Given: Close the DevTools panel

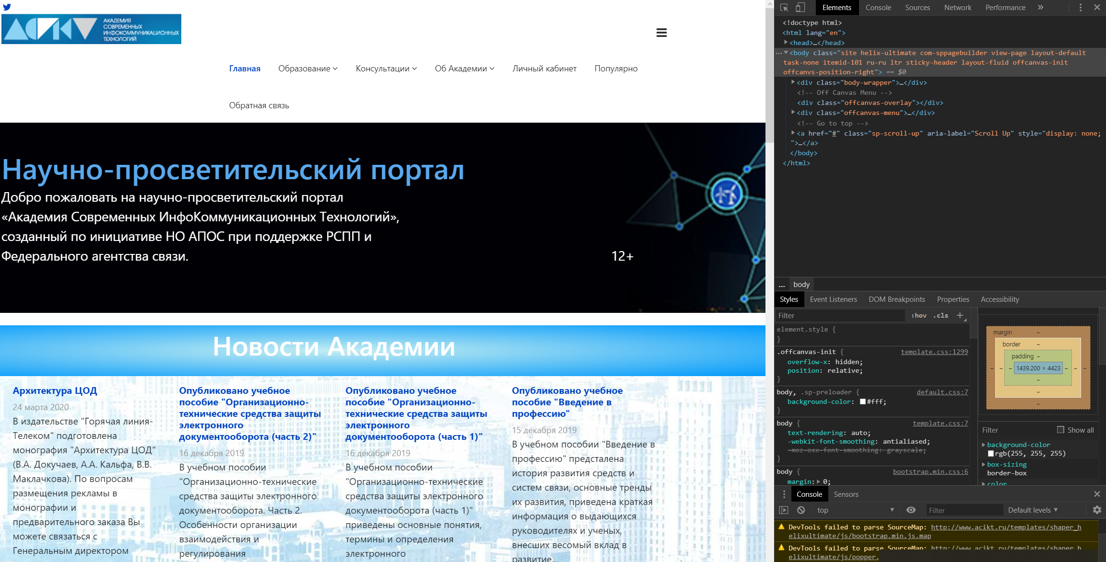Looking at the screenshot, I should click(1097, 8).
